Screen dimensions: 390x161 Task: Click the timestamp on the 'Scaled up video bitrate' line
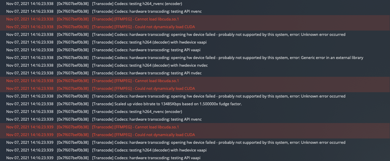click(x=30, y=104)
